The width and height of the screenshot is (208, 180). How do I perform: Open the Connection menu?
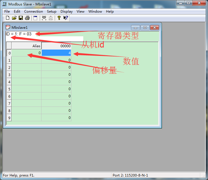[33, 12]
